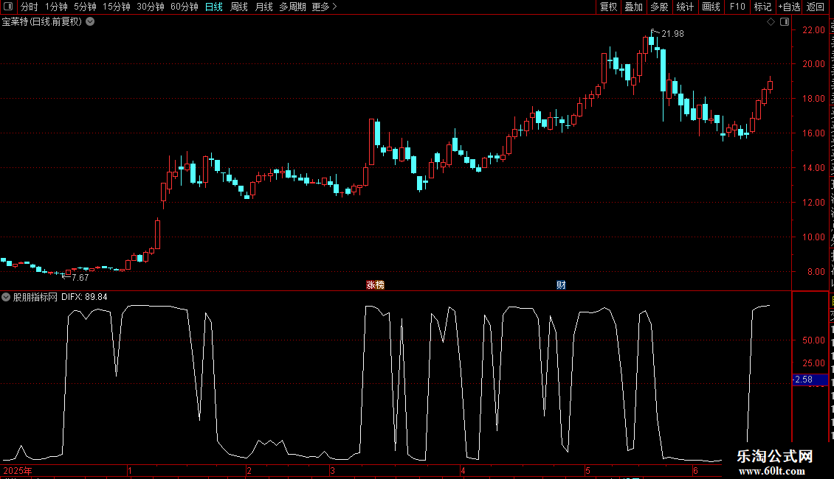
Task: Select the 5分钟 period
Action: (85, 7)
